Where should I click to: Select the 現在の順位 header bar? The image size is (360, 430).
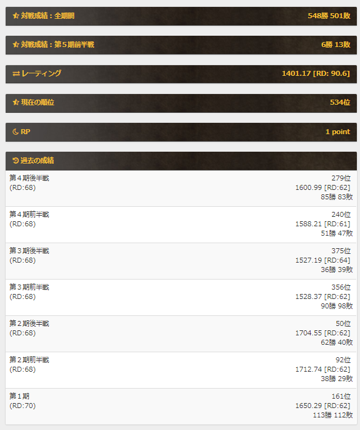[181, 103]
